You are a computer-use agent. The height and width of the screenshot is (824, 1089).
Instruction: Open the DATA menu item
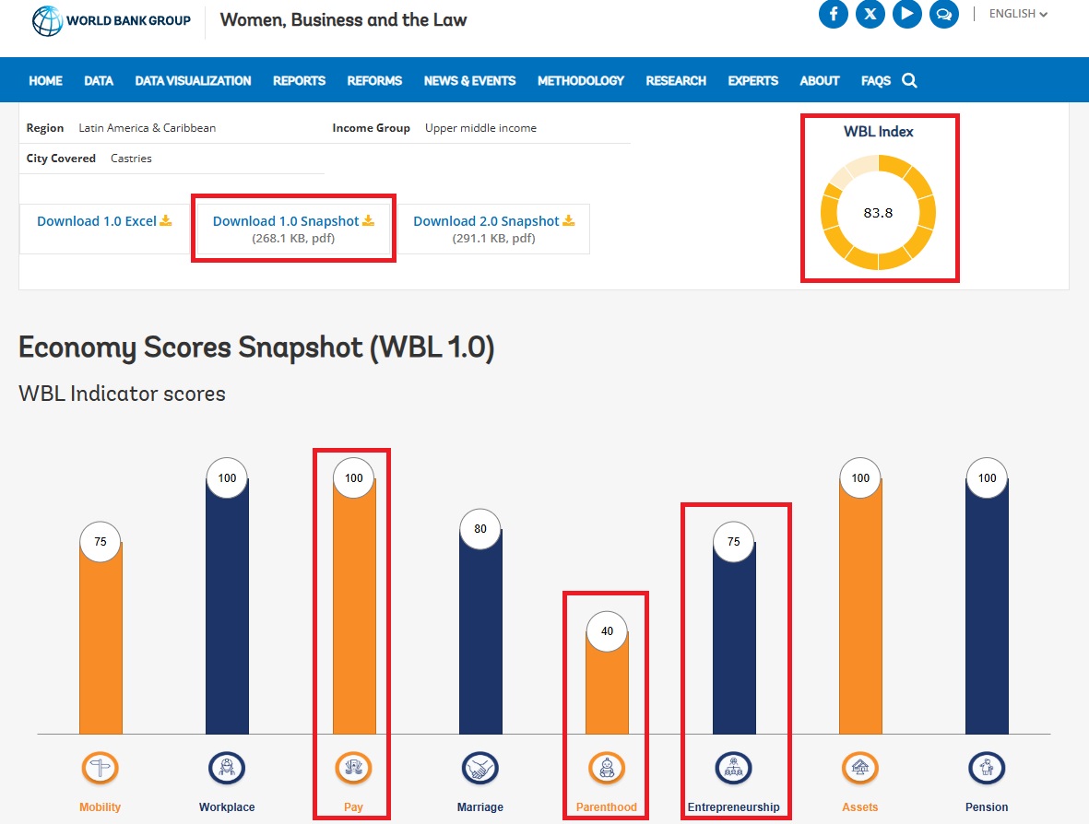pos(99,80)
